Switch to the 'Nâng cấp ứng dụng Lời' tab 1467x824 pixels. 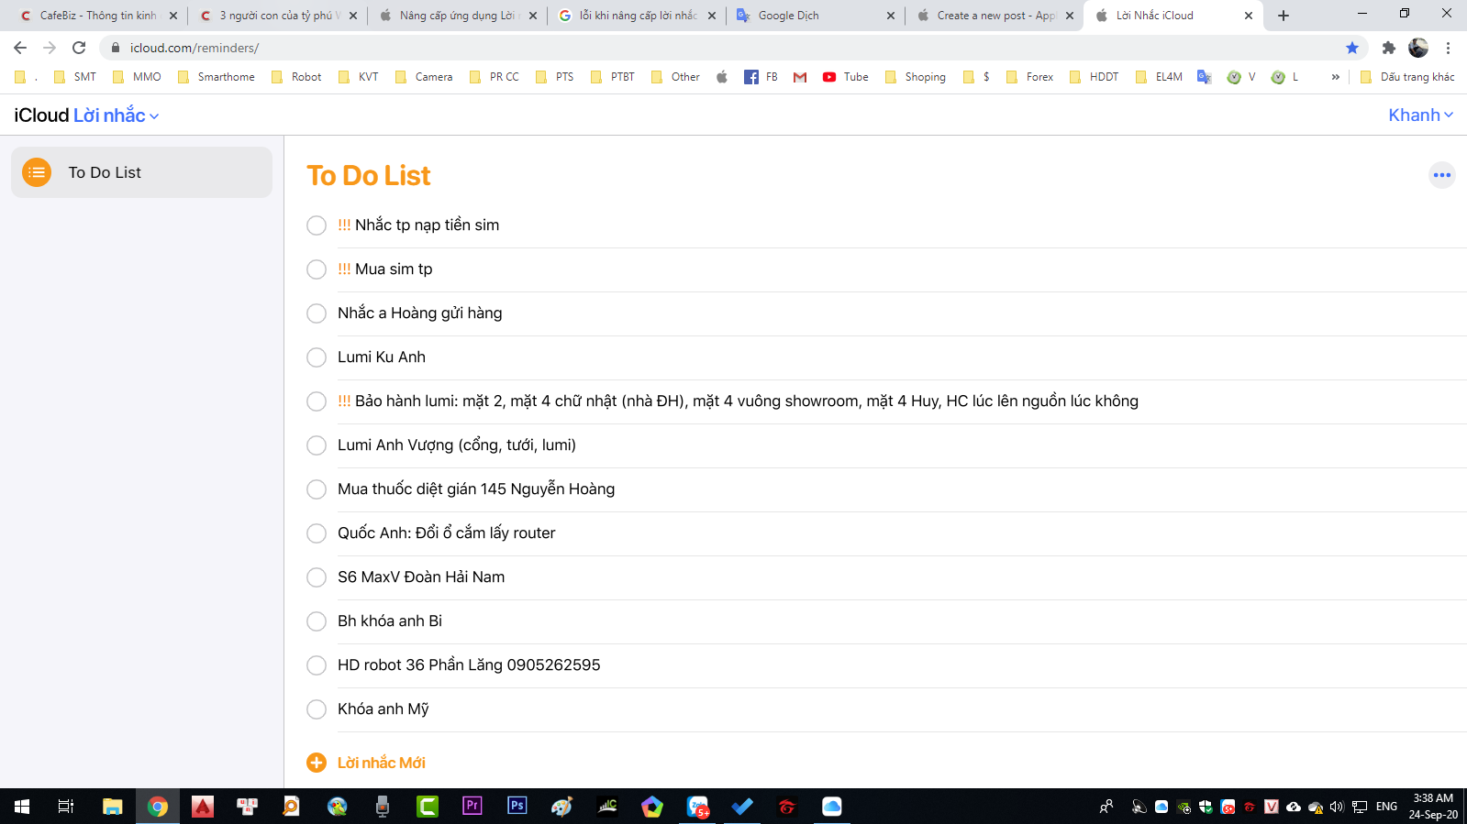[456, 16]
